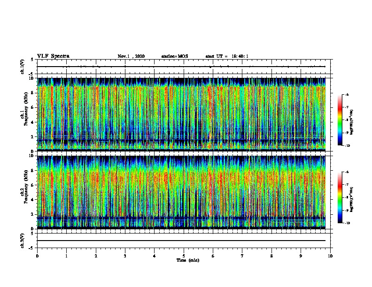Select the "start UT = 18:40: 1" text
Viewport: 372px width, 287px height.
[x=227, y=56]
